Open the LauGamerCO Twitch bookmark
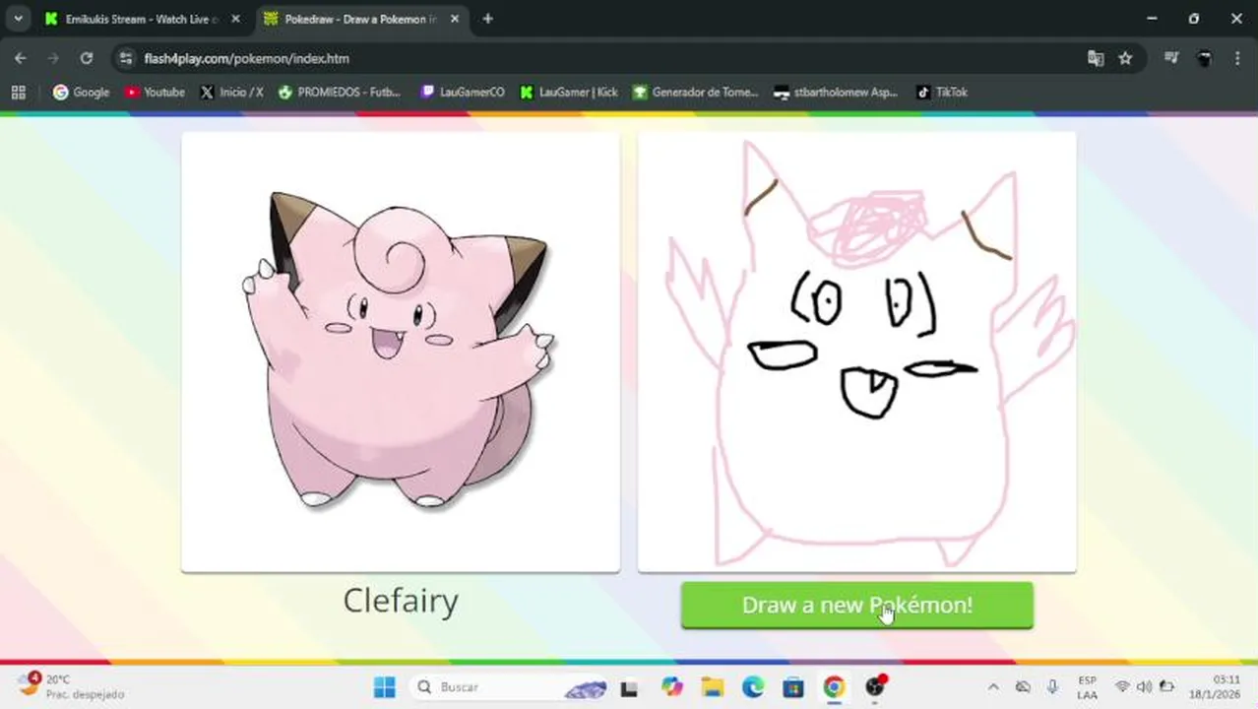 coord(462,92)
